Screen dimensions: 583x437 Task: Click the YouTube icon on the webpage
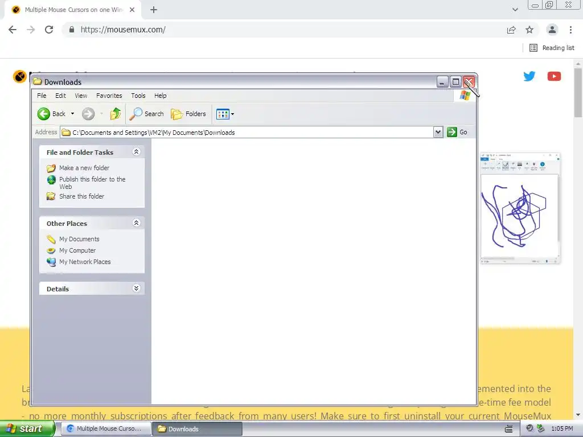554,76
